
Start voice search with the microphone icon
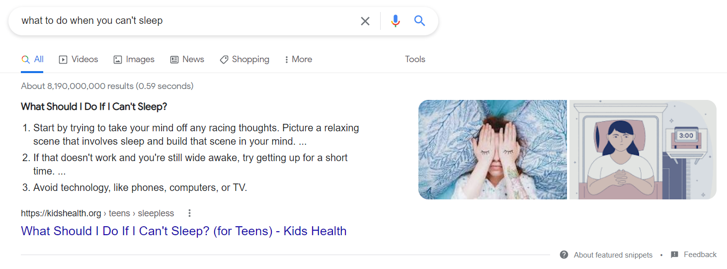(x=395, y=21)
